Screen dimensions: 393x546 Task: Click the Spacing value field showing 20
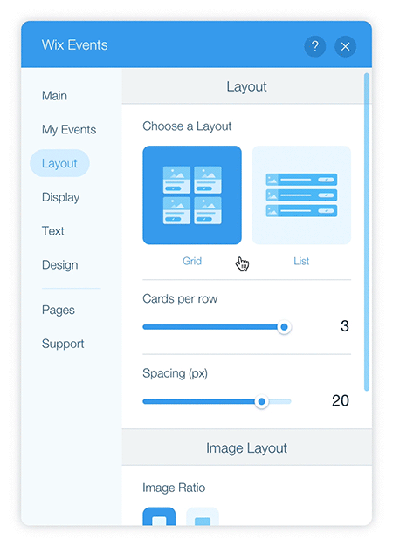tap(341, 401)
